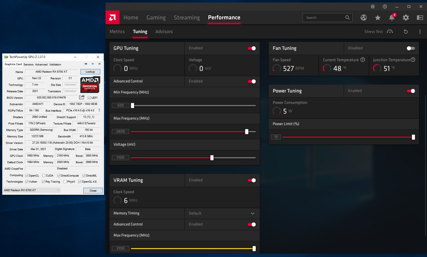The height and width of the screenshot is (257, 427).
Task: Click the Current Temperature help icon
Action: coord(363,60)
